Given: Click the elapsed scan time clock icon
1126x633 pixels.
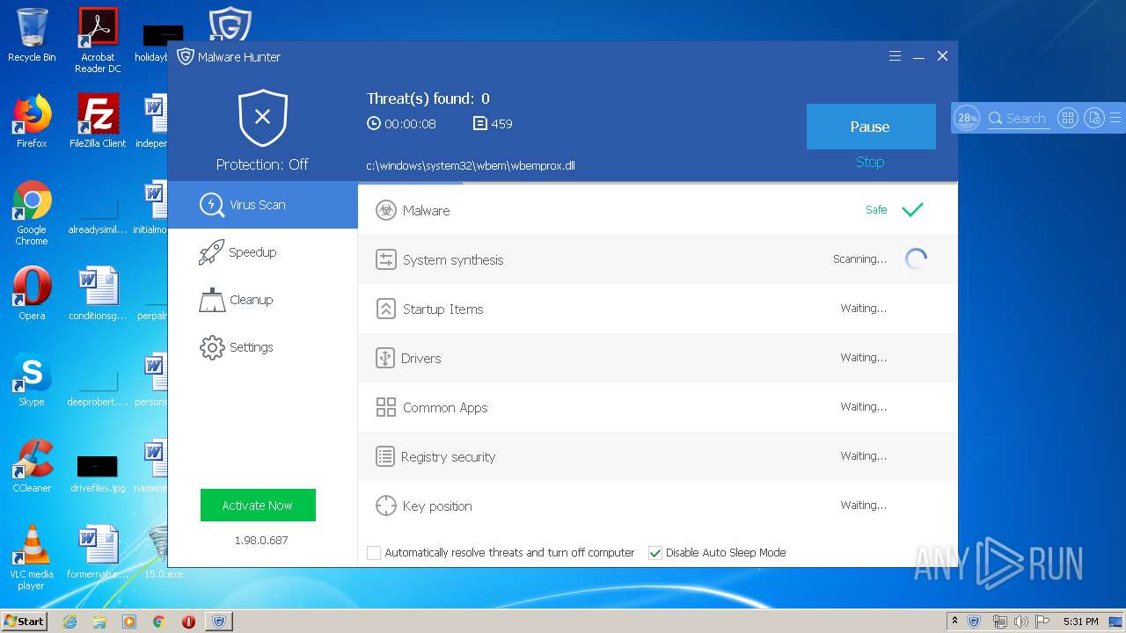Looking at the screenshot, I should click(x=374, y=124).
